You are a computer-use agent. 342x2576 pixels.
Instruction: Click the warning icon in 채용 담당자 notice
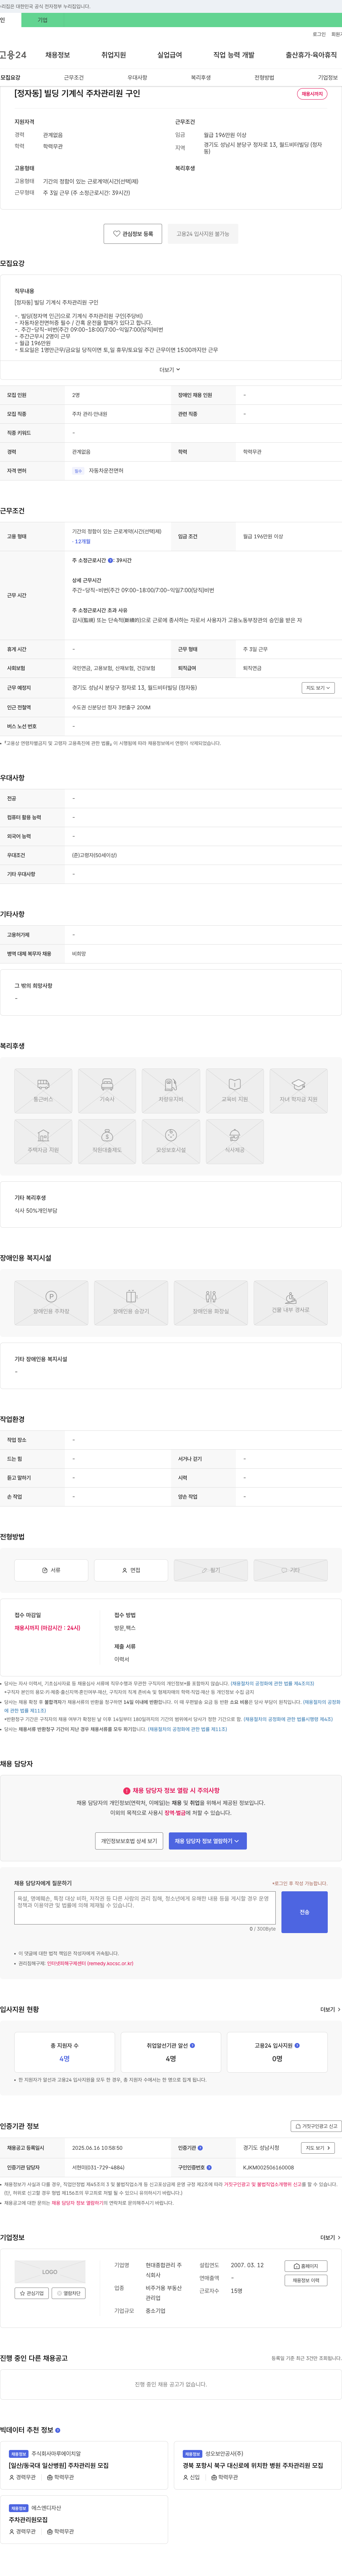pyautogui.click(x=126, y=1791)
